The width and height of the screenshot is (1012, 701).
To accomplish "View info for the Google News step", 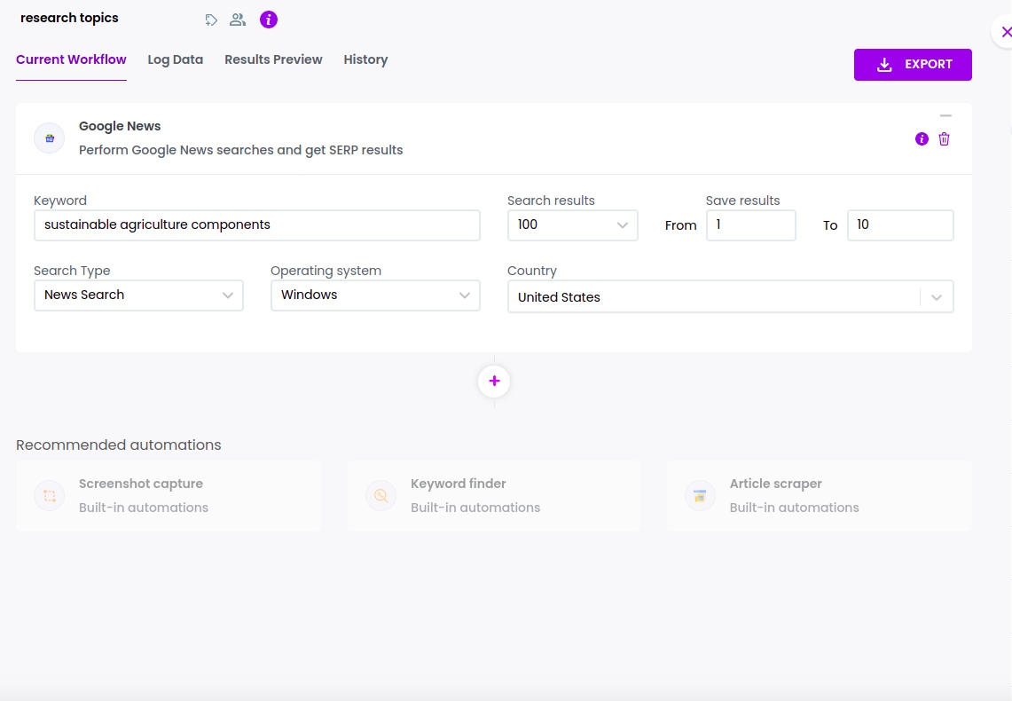I will pyautogui.click(x=922, y=138).
